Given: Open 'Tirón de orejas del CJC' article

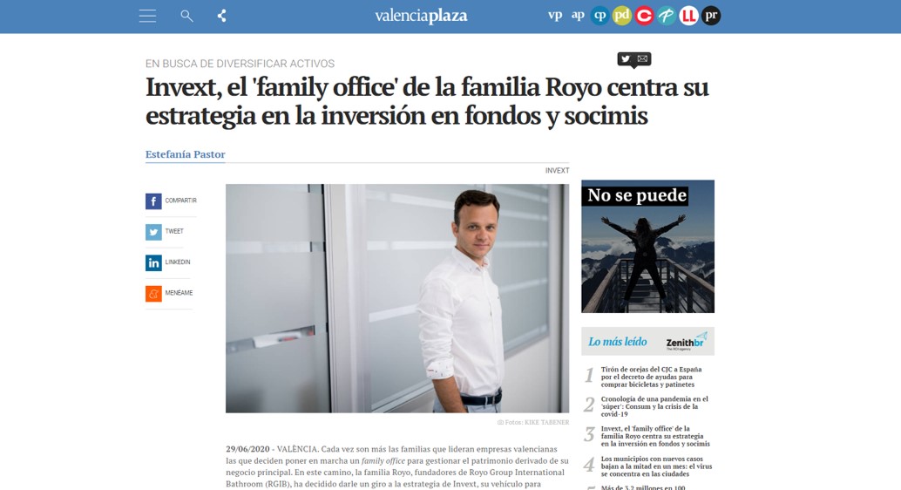Looking at the screenshot, I should [x=652, y=377].
